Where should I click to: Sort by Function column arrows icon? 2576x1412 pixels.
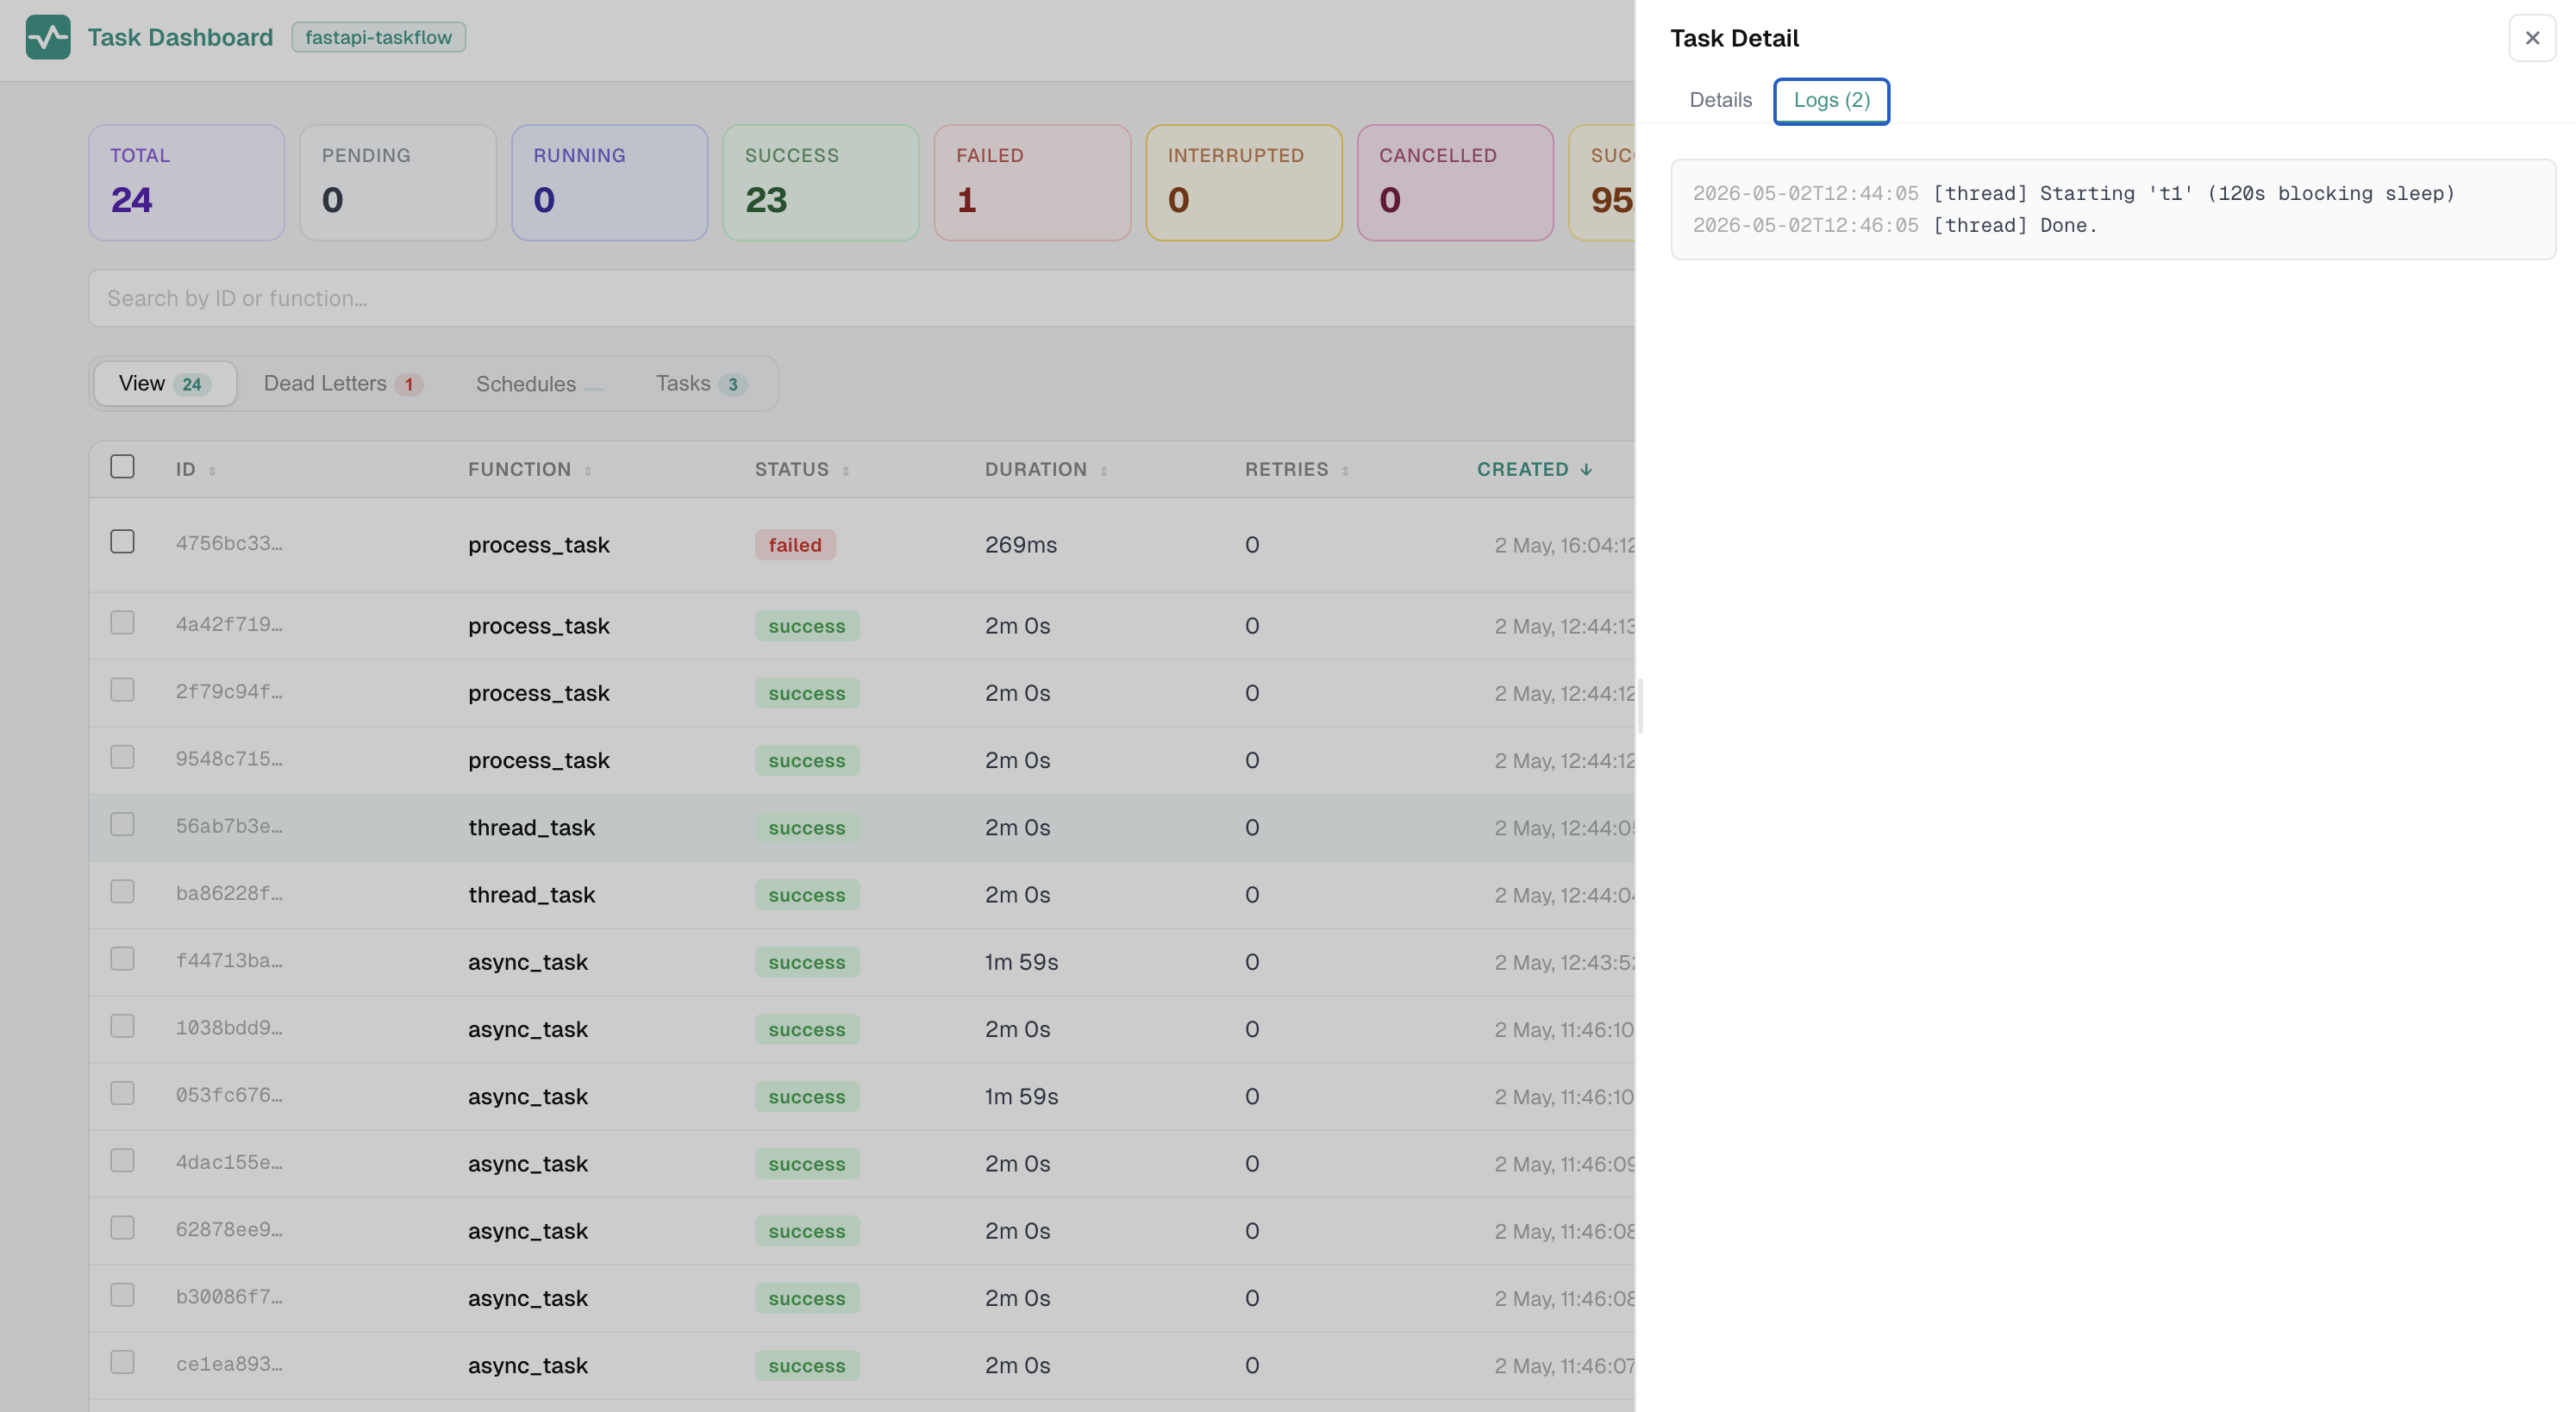588,471
